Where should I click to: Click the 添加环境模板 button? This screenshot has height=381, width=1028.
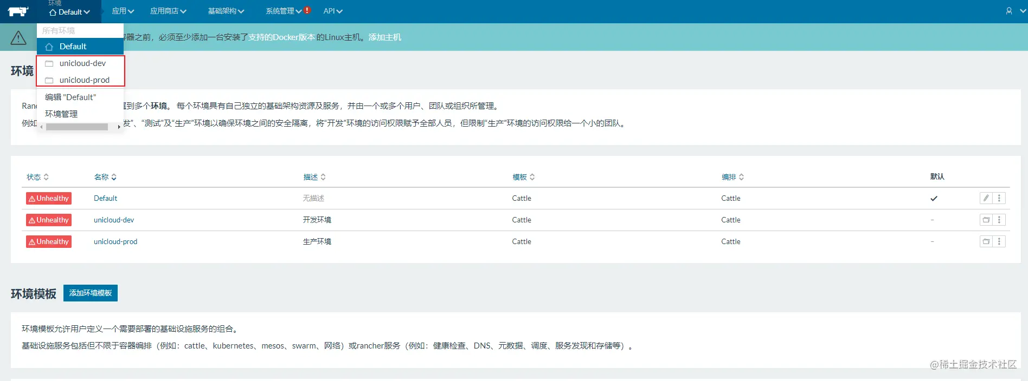91,293
